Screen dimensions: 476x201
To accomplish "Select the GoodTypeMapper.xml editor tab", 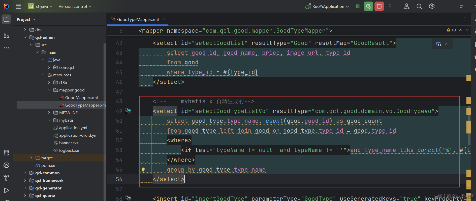I will click(x=138, y=19).
